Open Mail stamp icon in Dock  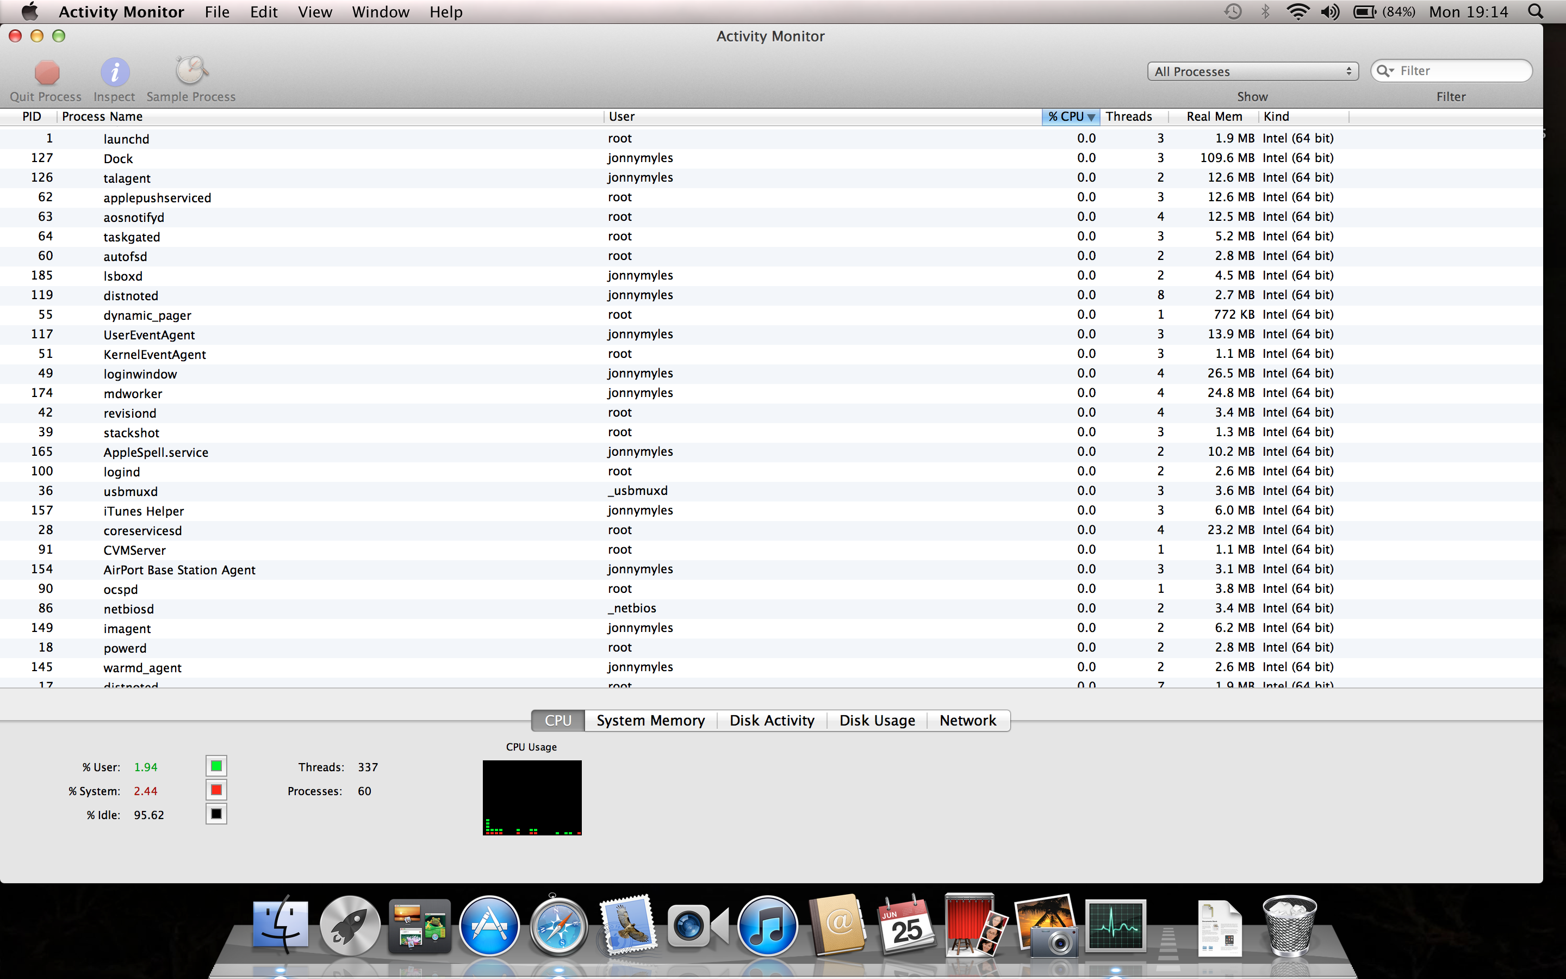[627, 926]
